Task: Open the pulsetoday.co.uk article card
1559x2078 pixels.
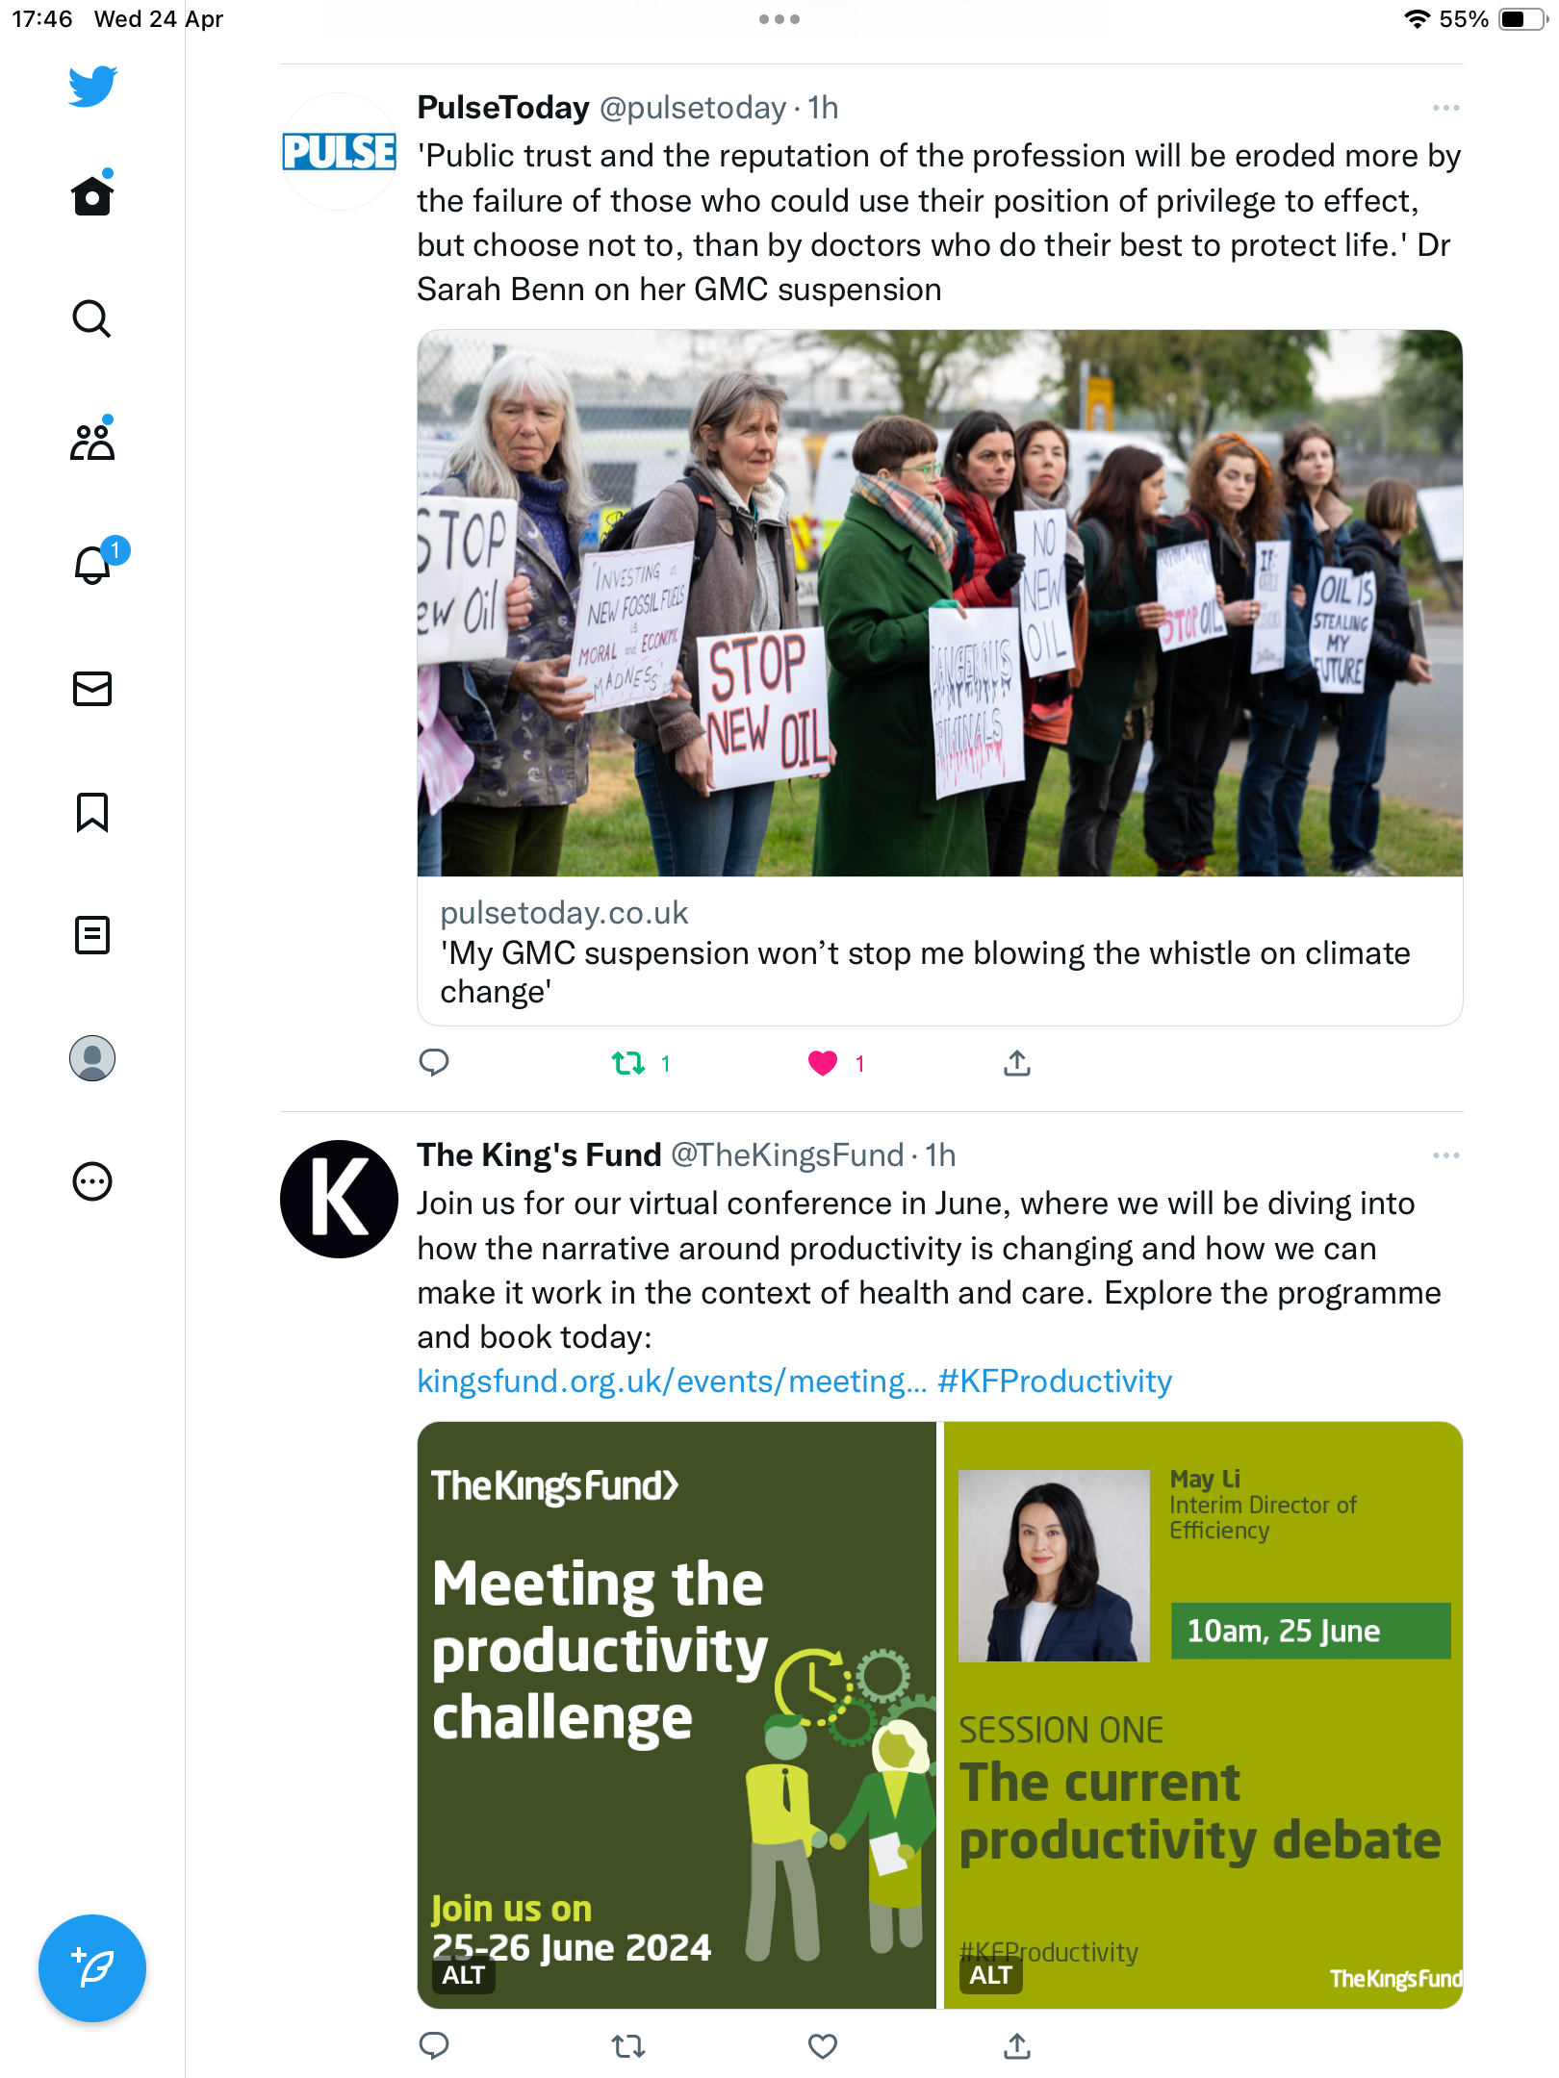Action: [940, 678]
